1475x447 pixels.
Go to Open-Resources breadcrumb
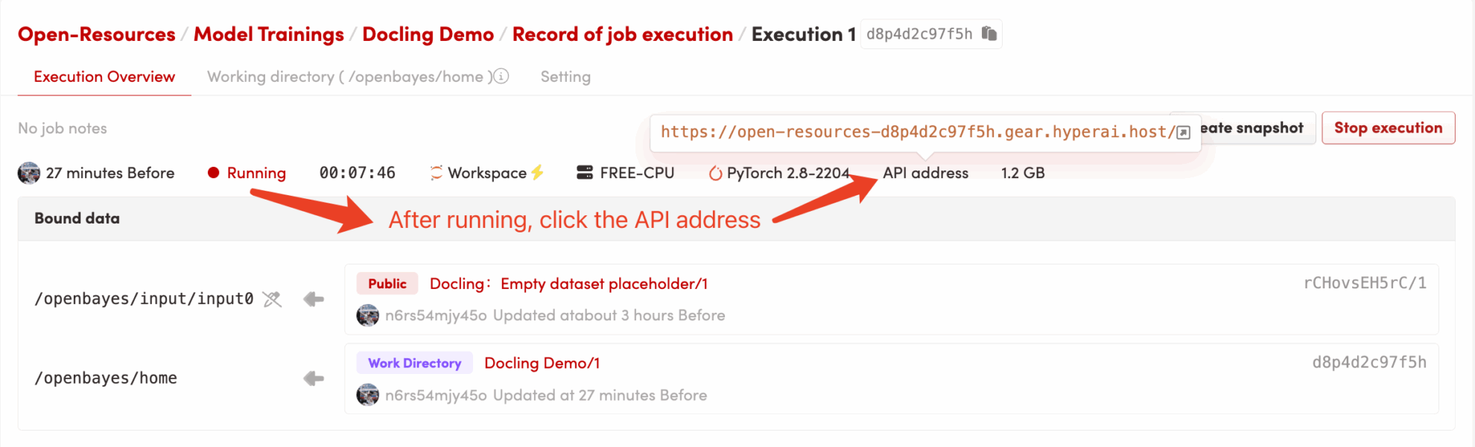pyautogui.click(x=97, y=34)
